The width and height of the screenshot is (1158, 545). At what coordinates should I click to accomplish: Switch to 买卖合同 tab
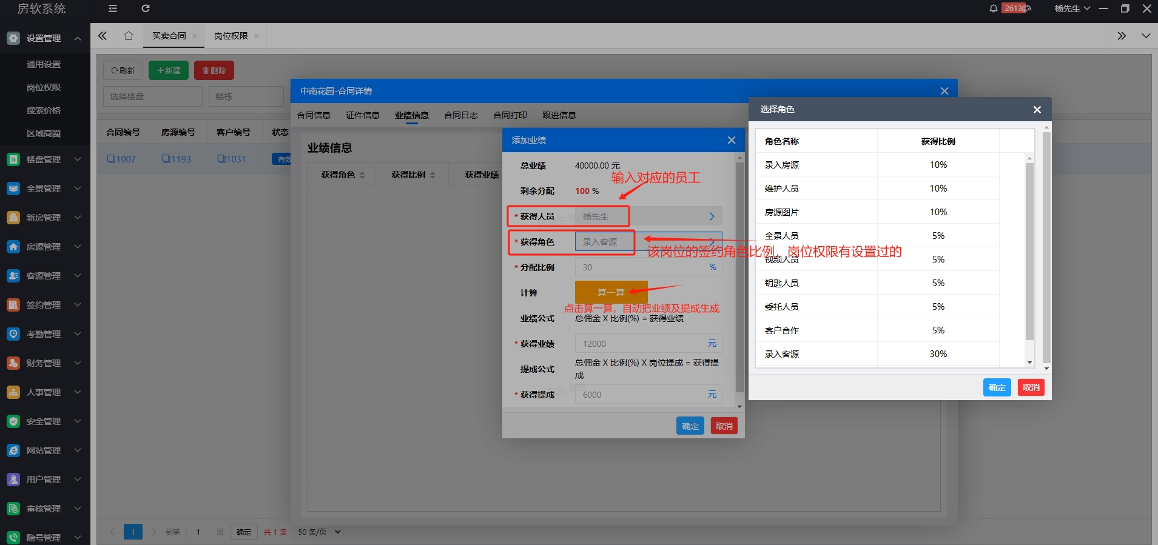[169, 36]
